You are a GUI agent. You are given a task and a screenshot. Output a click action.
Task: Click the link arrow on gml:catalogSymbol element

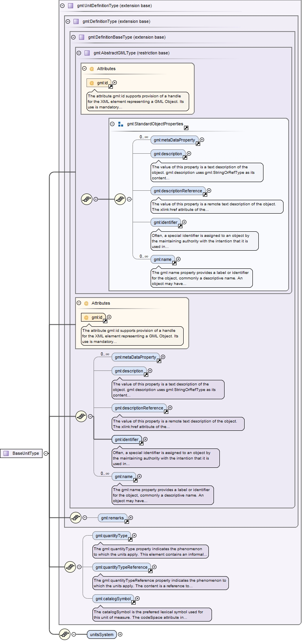click(133, 603)
